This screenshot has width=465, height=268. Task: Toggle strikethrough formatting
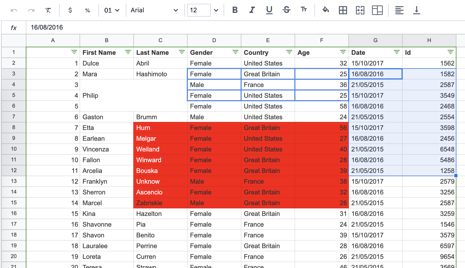(x=287, y=10)
